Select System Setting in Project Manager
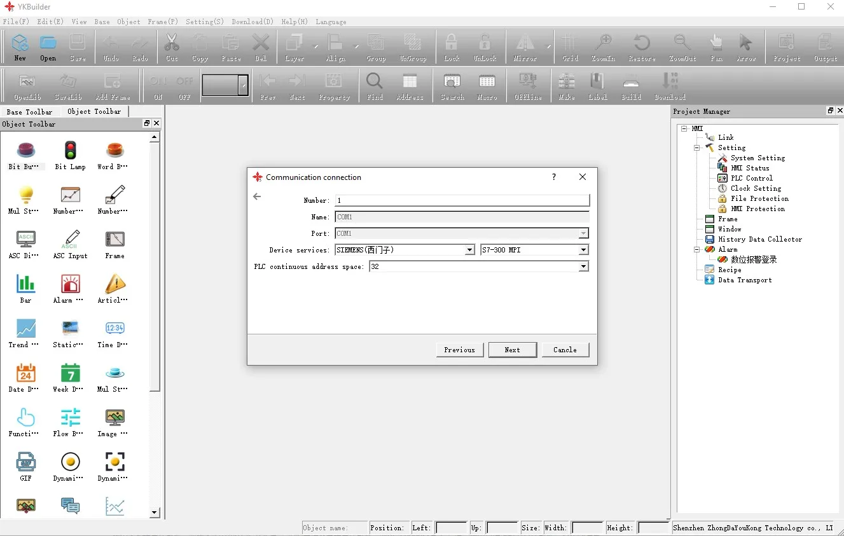This screenshot has width=844, height=536. click(757, 158)
